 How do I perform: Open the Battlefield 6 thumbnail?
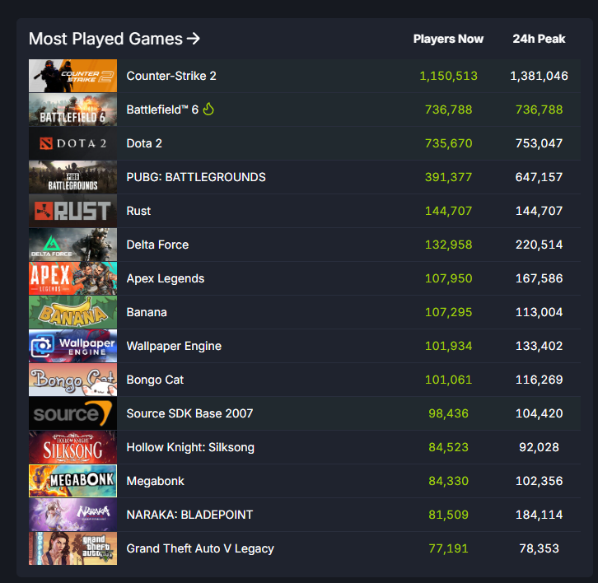(x=72, y=110)
